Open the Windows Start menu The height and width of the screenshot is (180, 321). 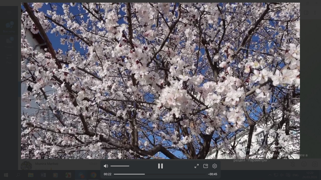click(x=6, y=175)
